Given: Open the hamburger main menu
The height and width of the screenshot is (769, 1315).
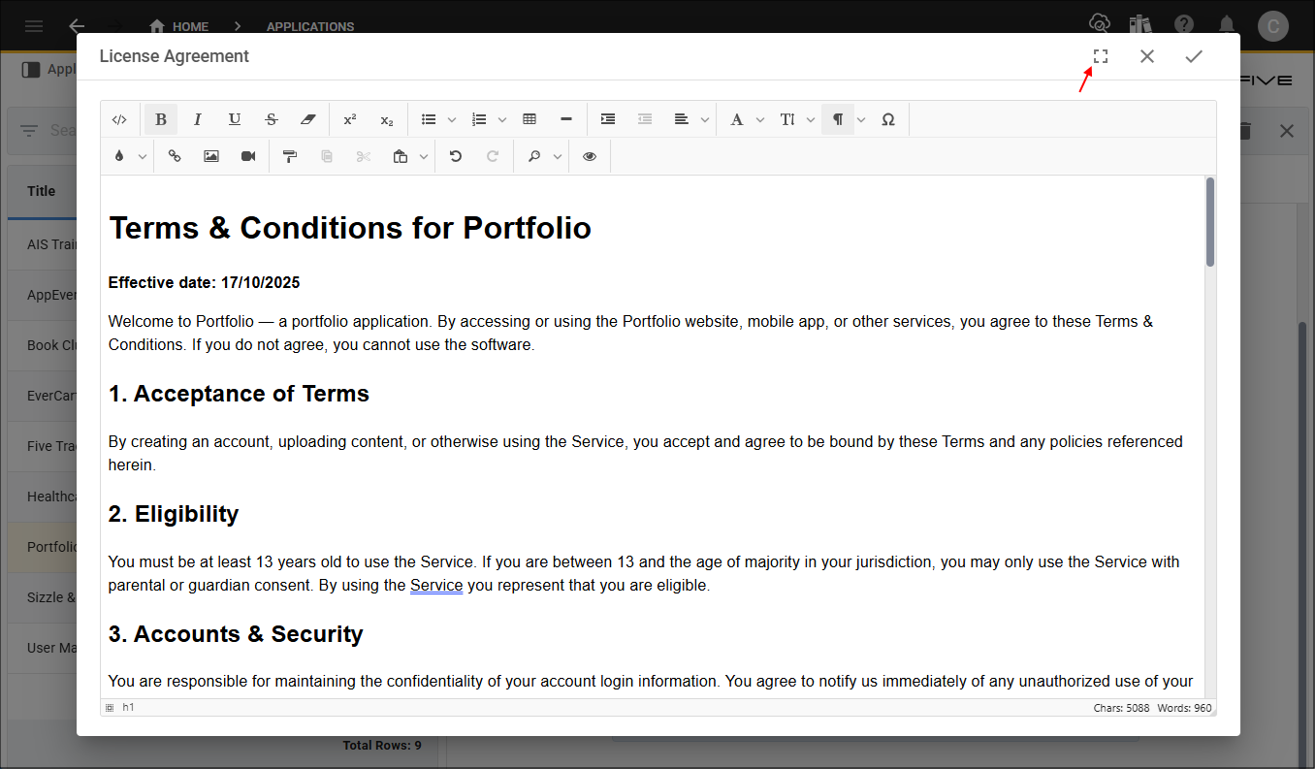Looking at the screenshot, I should click(x=34, y=26).
